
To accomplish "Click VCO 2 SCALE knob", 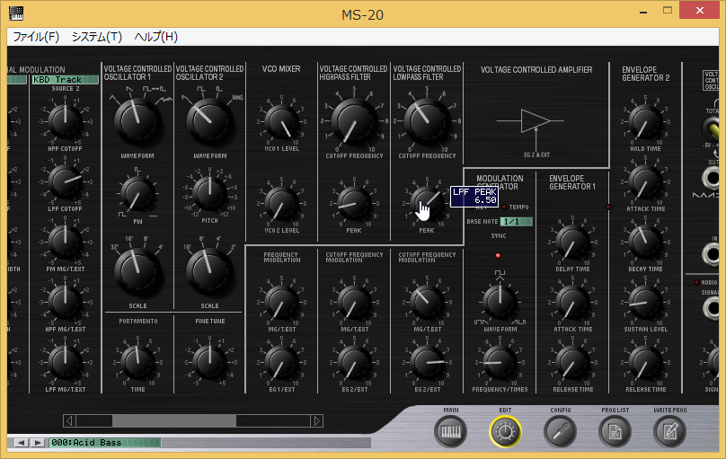I will coord(209,271).
